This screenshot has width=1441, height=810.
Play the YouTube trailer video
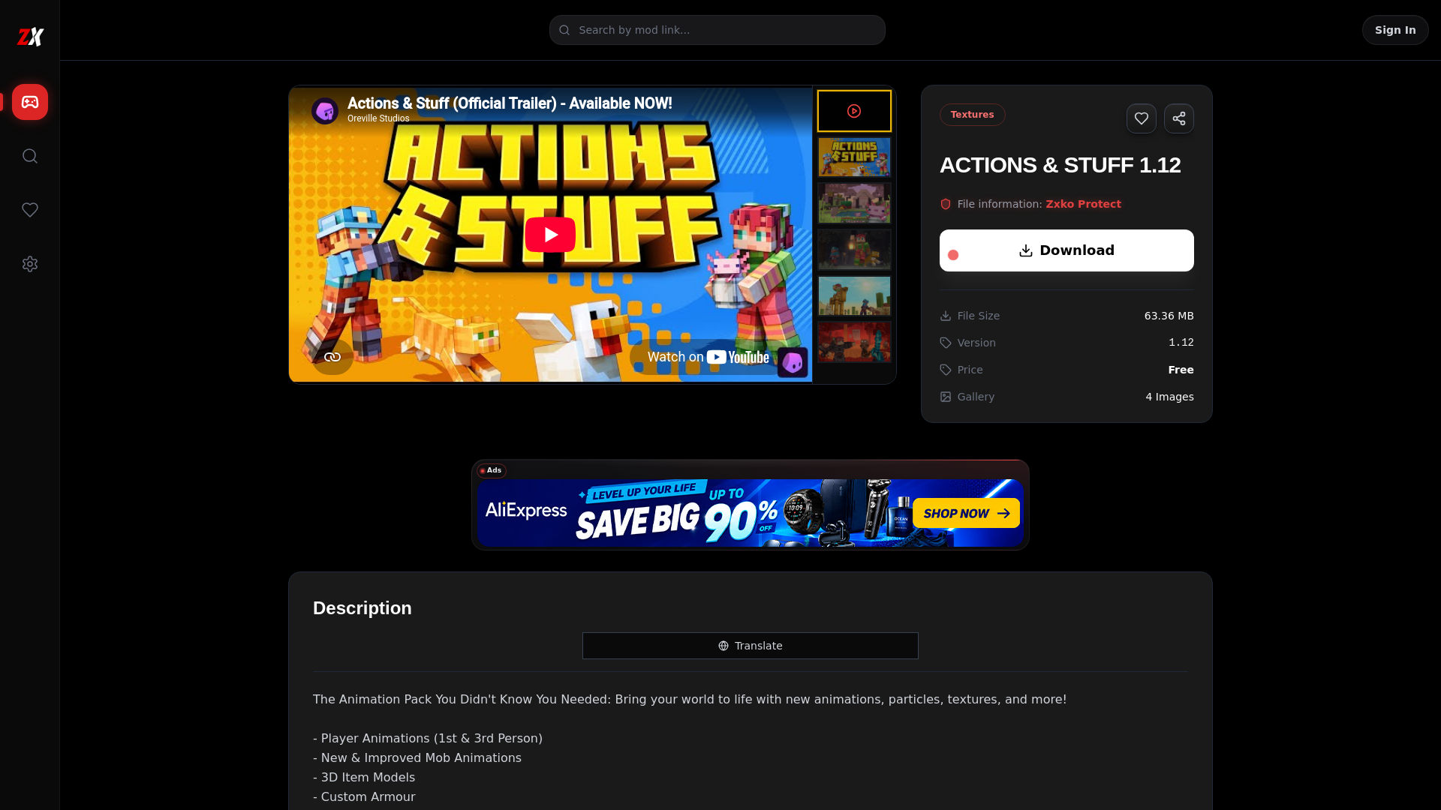click(x=550, y=235)
